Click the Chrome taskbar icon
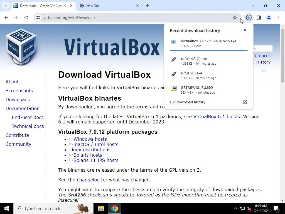This screenshot has width=285, height=214. click(114, 208)
